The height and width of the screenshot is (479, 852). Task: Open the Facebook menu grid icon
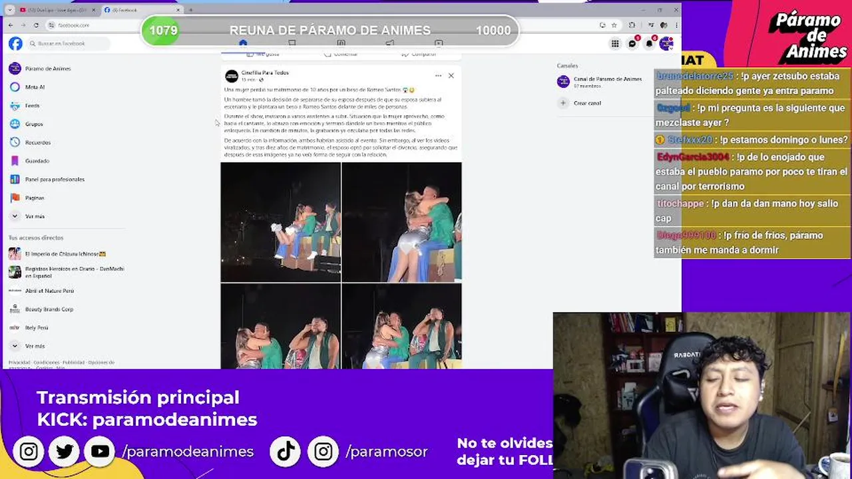coord(615,44)
